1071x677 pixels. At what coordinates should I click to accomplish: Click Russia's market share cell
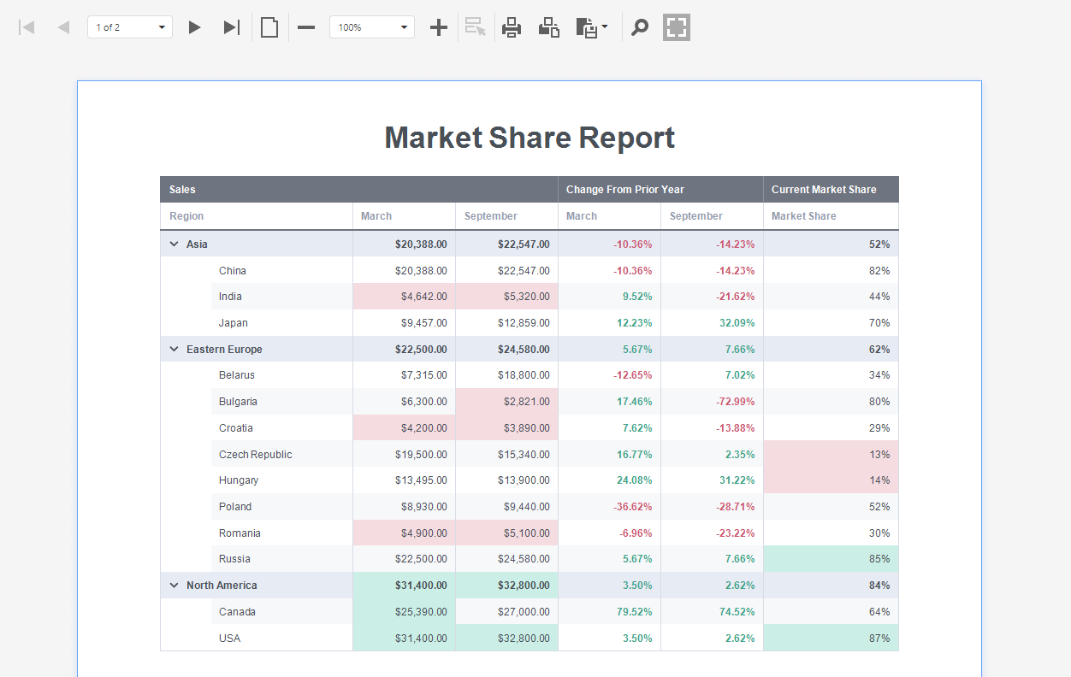click(831, 558)
